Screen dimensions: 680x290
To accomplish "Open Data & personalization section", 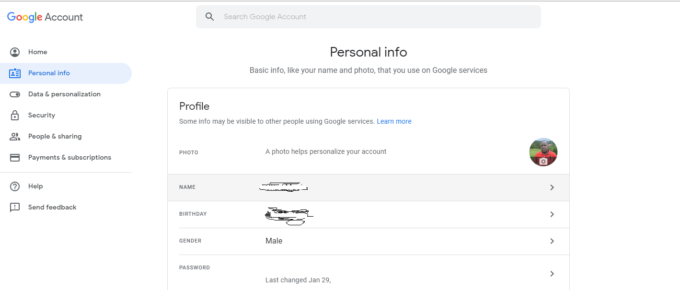I will tap(66, 94).
